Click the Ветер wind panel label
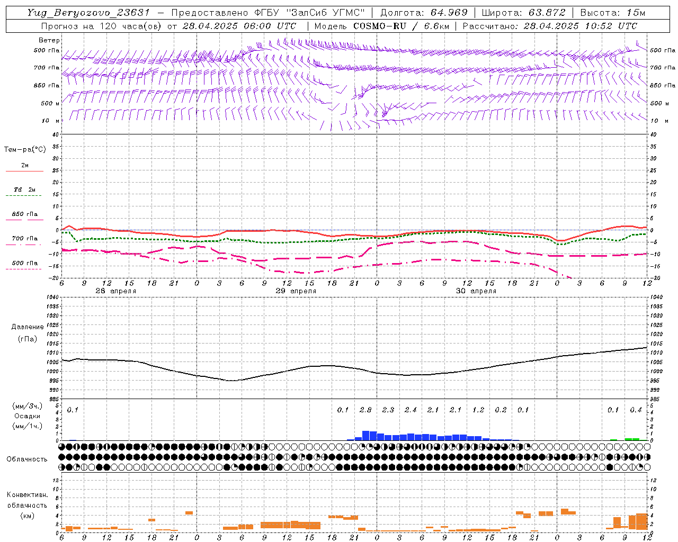The height and width of the screenshot is (542, 678). click(49, 40)
